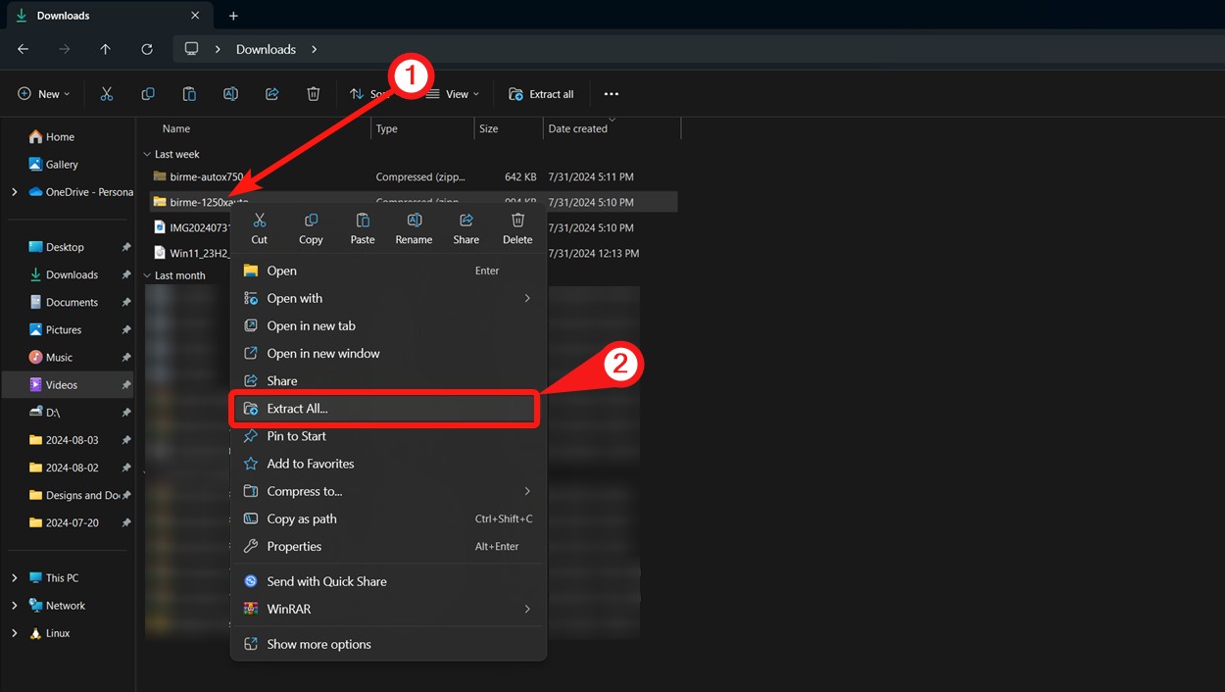Select Extract All from the context menu
The image size is (1225, 692).
[x=384, y=408]
